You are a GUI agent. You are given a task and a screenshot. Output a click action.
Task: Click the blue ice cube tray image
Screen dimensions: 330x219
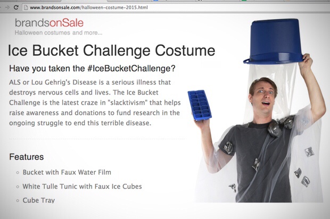(x=200, y=105)
